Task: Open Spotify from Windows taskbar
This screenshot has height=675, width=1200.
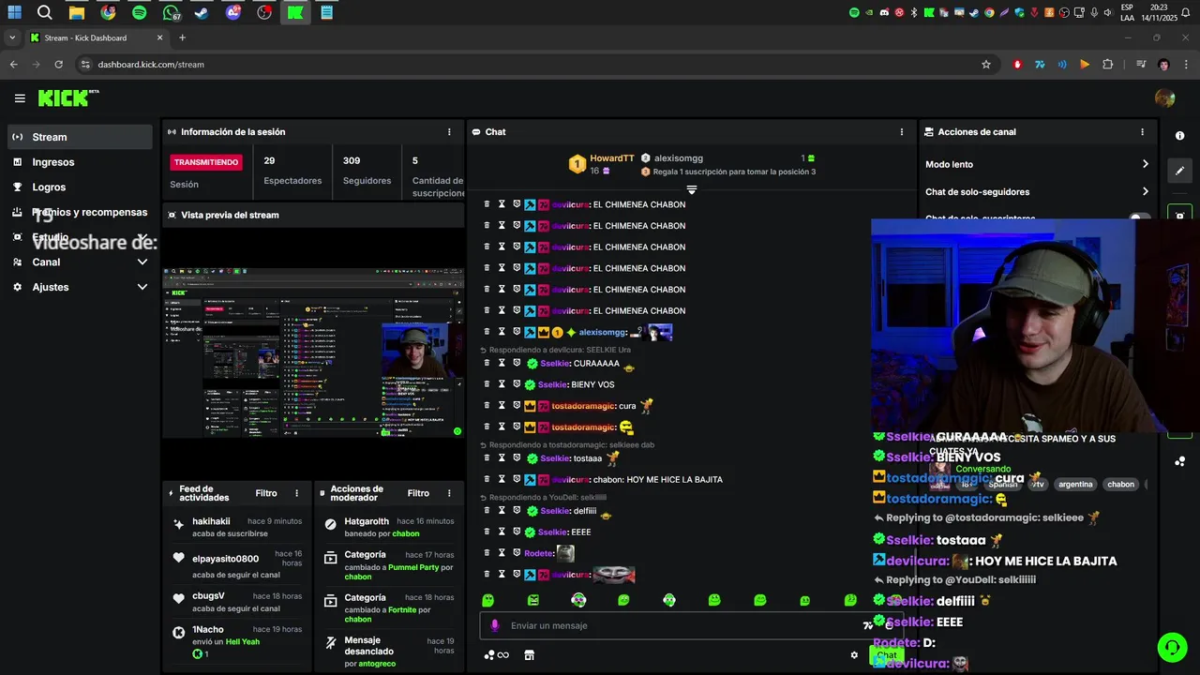Action: (140, 12)
